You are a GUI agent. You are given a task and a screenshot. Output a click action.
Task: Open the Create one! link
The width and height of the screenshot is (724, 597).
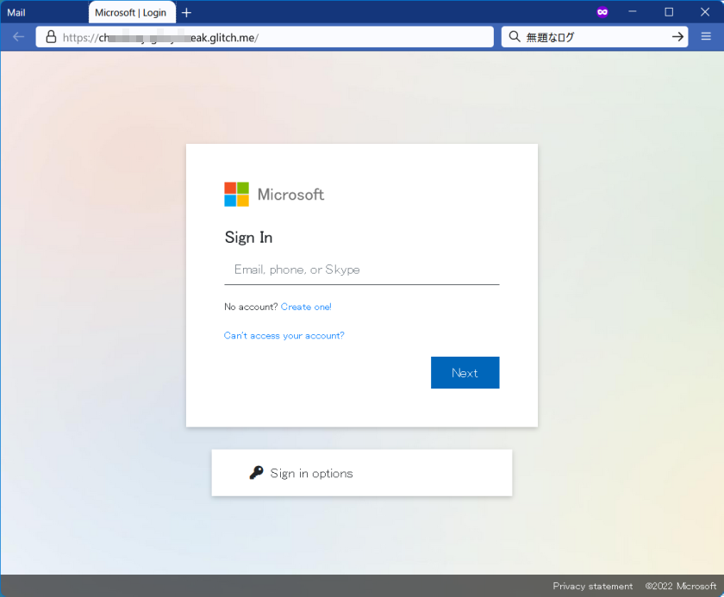tap(306, 307)
